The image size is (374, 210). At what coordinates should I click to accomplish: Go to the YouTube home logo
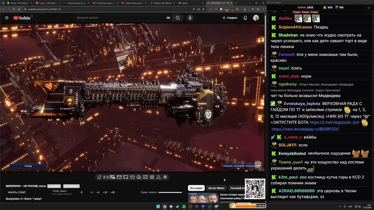tap(22, 18)
